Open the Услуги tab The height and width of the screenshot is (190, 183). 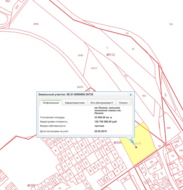click(123, 103)
